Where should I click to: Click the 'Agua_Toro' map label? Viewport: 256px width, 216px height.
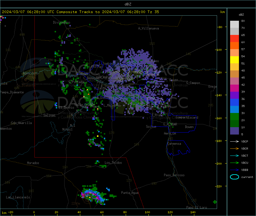pos(30,73)
